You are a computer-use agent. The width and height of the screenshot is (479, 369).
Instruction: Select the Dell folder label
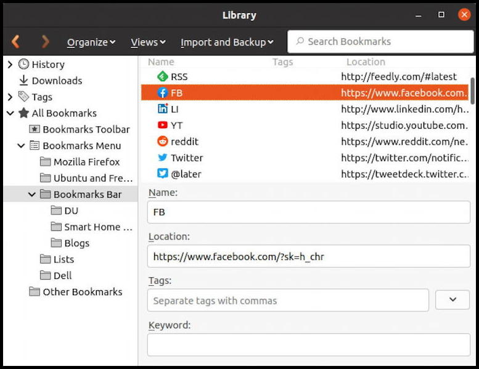(x=62, y=275)
